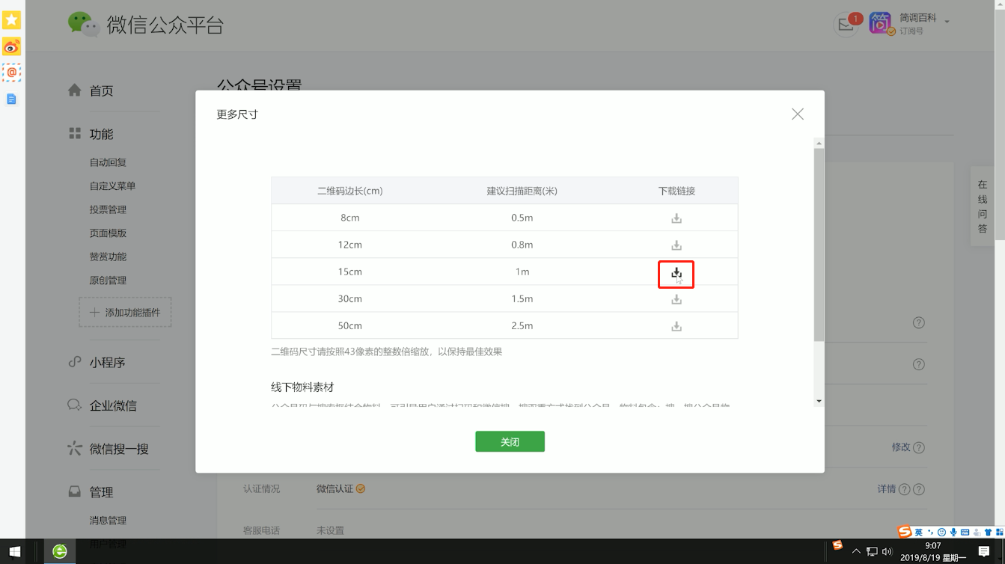Open the Windows Start menu
This screenshot has width=1005, height=564.
pyautogui.click(x=14, y=552)
